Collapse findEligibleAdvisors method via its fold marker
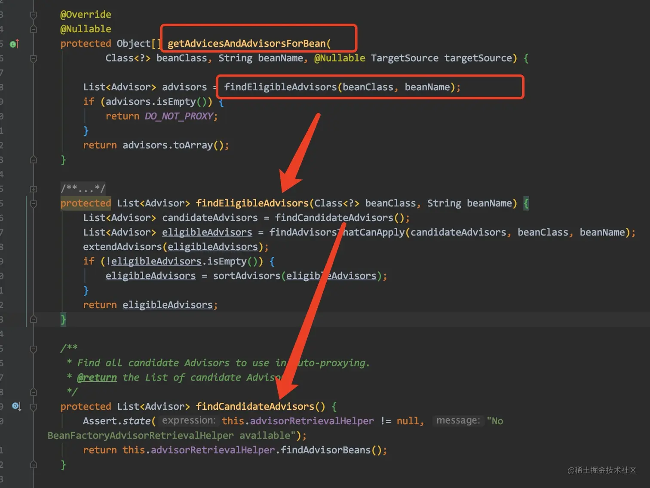The height and width of the screenshot is (488, 650). 33,203
